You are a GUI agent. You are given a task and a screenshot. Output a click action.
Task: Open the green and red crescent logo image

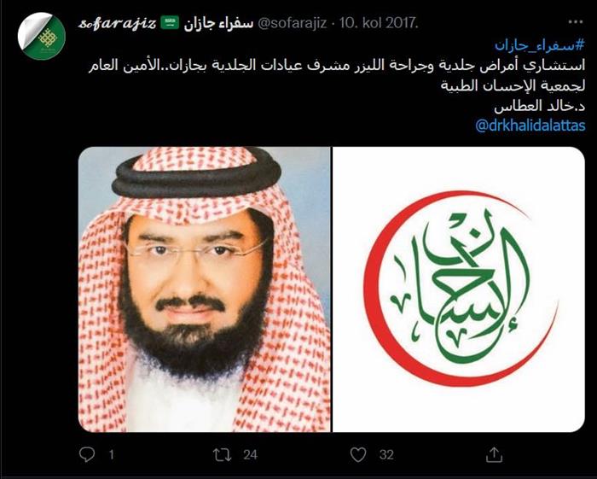[459, 289]
